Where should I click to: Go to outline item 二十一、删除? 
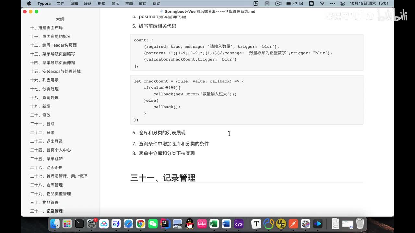[42, 124]
